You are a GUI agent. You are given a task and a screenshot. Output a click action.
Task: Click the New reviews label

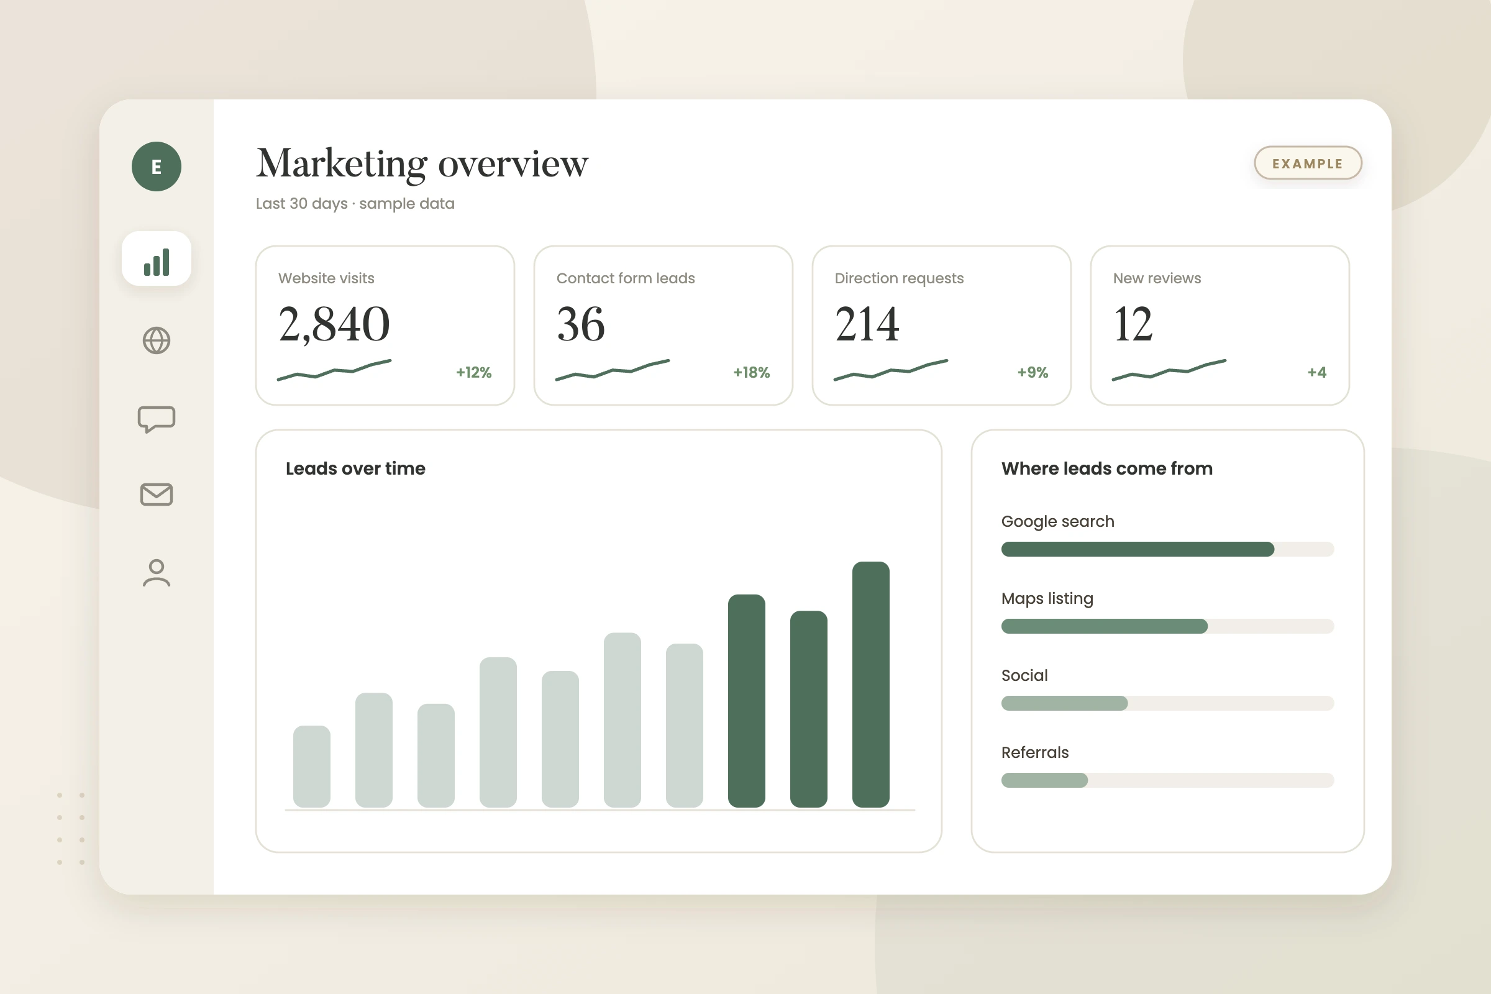(1157, 278)
